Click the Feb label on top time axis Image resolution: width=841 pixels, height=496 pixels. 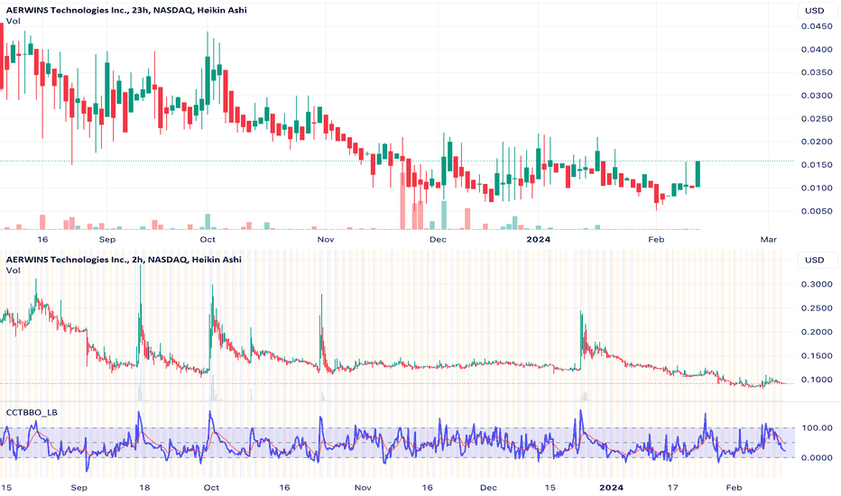pos(656,239)
